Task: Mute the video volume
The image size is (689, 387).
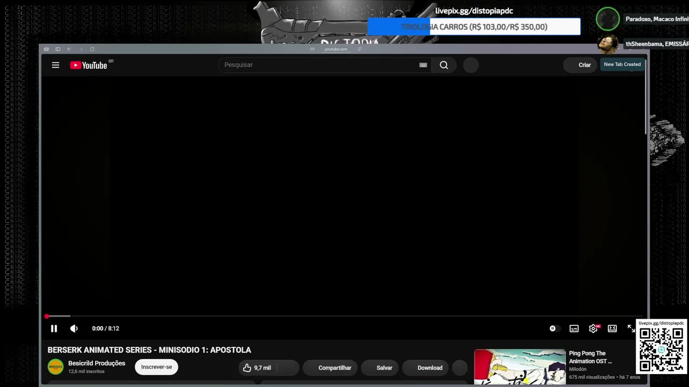Action: (x=74, y=328)
